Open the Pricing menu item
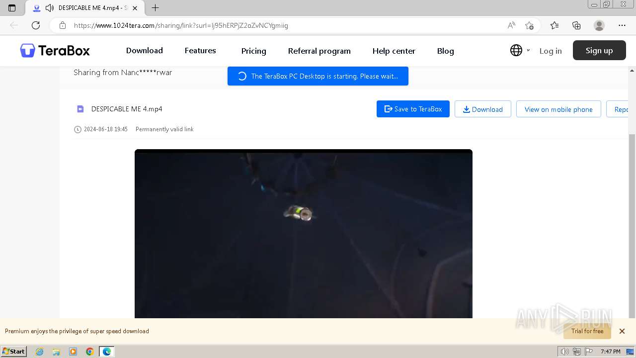This screenshot has height=358, width=636. [x=254, y=51]
